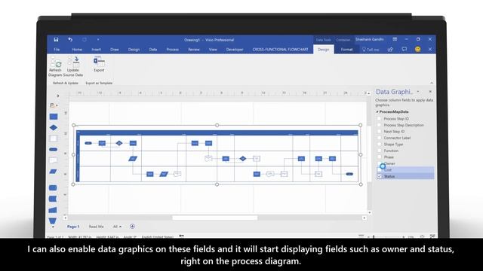
Task: Toggle the Next Step ID checkbox
Action: (x=379, y=132)
